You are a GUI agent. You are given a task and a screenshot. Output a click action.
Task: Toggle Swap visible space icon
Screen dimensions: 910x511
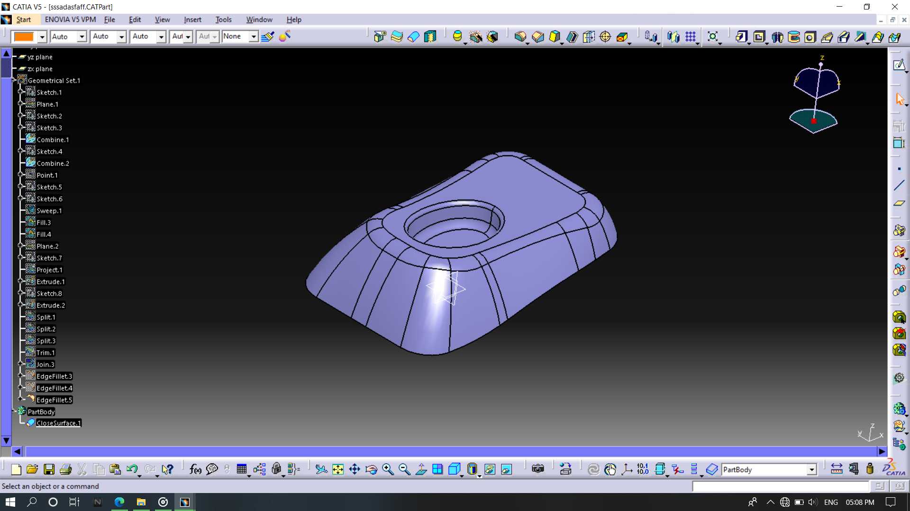pyautogui.click(x=506, y=469)
